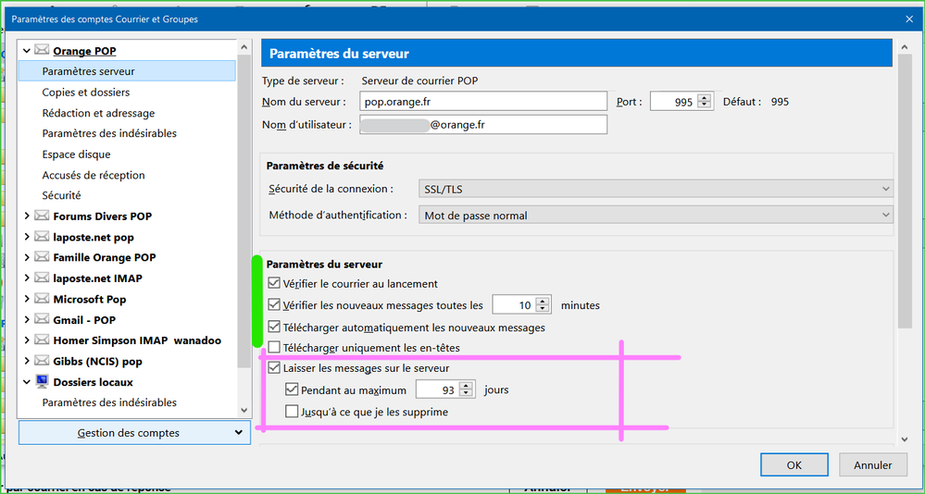This screenshot has width=925, height=494.
Task: Click the Nom du serveur field
Action: pos(483,102)
